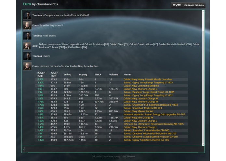Click the EVE logo icon
The width and height of the screenshot is (226, 161).
(x=177, y=5)
